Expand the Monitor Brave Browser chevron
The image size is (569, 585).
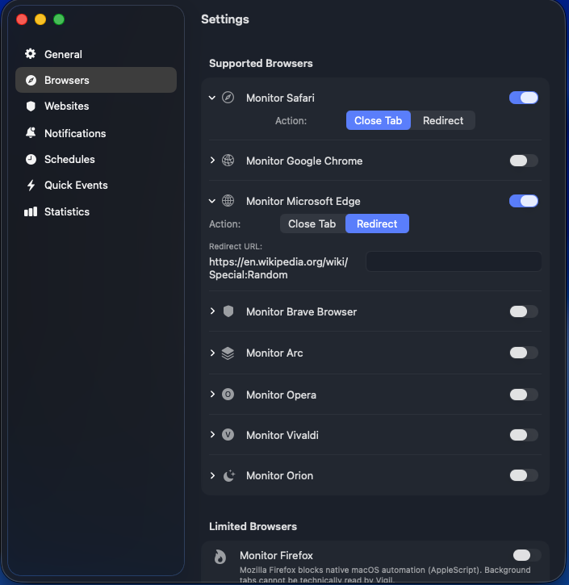pyautogui.click(x=212, y=311)
